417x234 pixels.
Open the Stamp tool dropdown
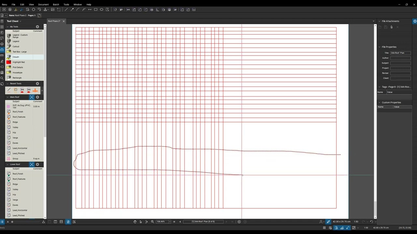(x=48, y=10)
